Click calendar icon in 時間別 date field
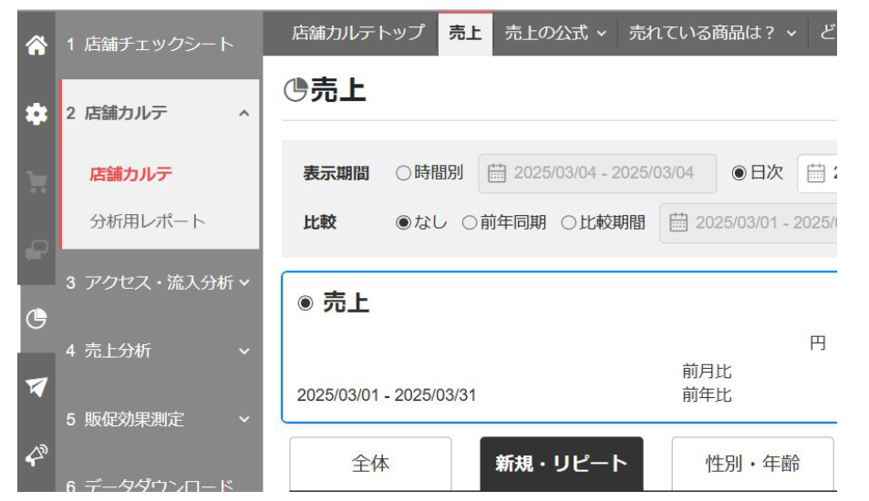Screen dimensions: 869x501 497,173
